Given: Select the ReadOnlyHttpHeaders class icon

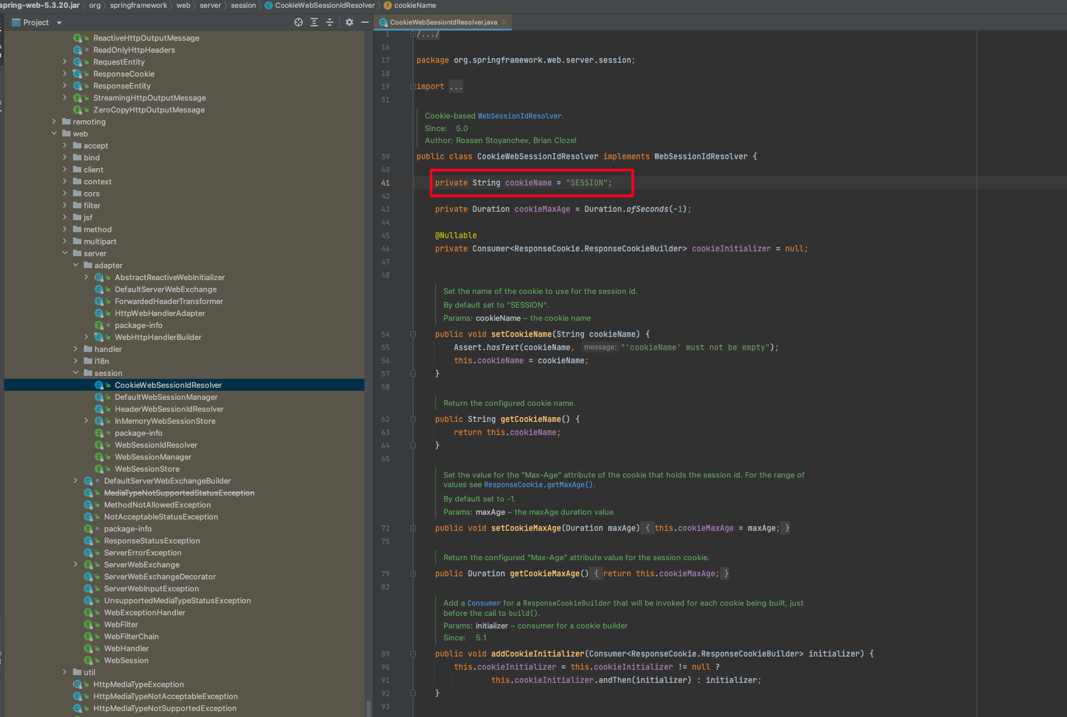Looking at the screenshot, I should pos(78,50).
